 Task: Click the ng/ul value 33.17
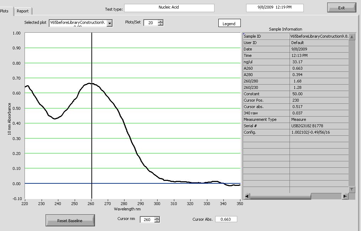coord(297,62)
